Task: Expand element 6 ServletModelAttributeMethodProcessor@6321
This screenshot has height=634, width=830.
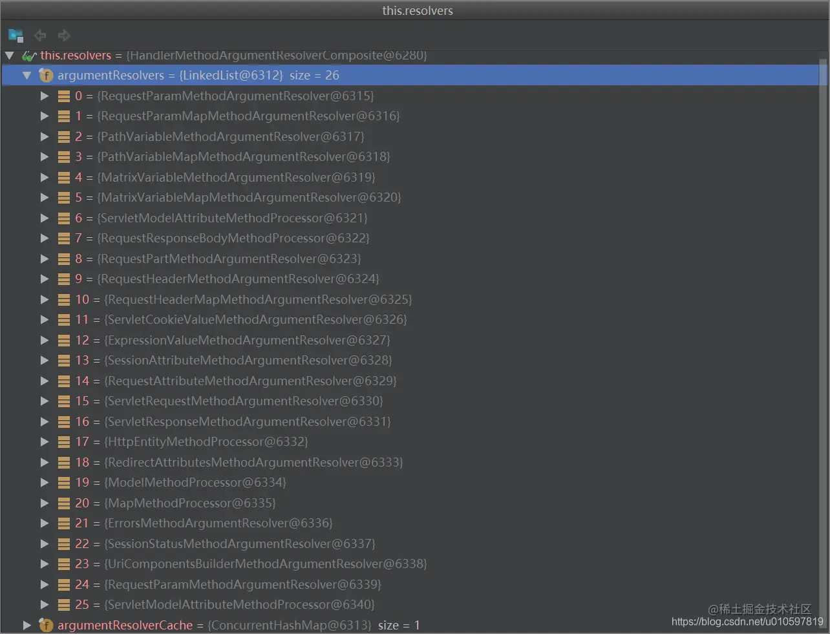Action: [45, 218]
